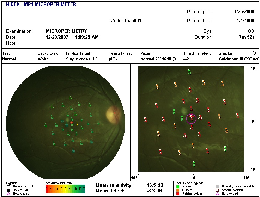Select the -11 defect point near fixation
The height and width of the screenshot is (197, 260).
pyautogui.click(x=200, y=118)
